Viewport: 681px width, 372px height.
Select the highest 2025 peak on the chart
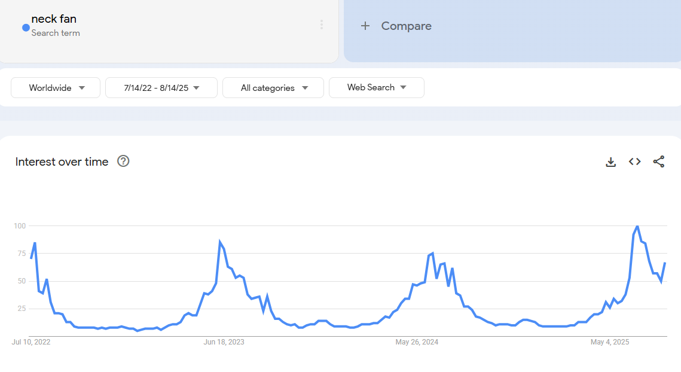point(637,226)
